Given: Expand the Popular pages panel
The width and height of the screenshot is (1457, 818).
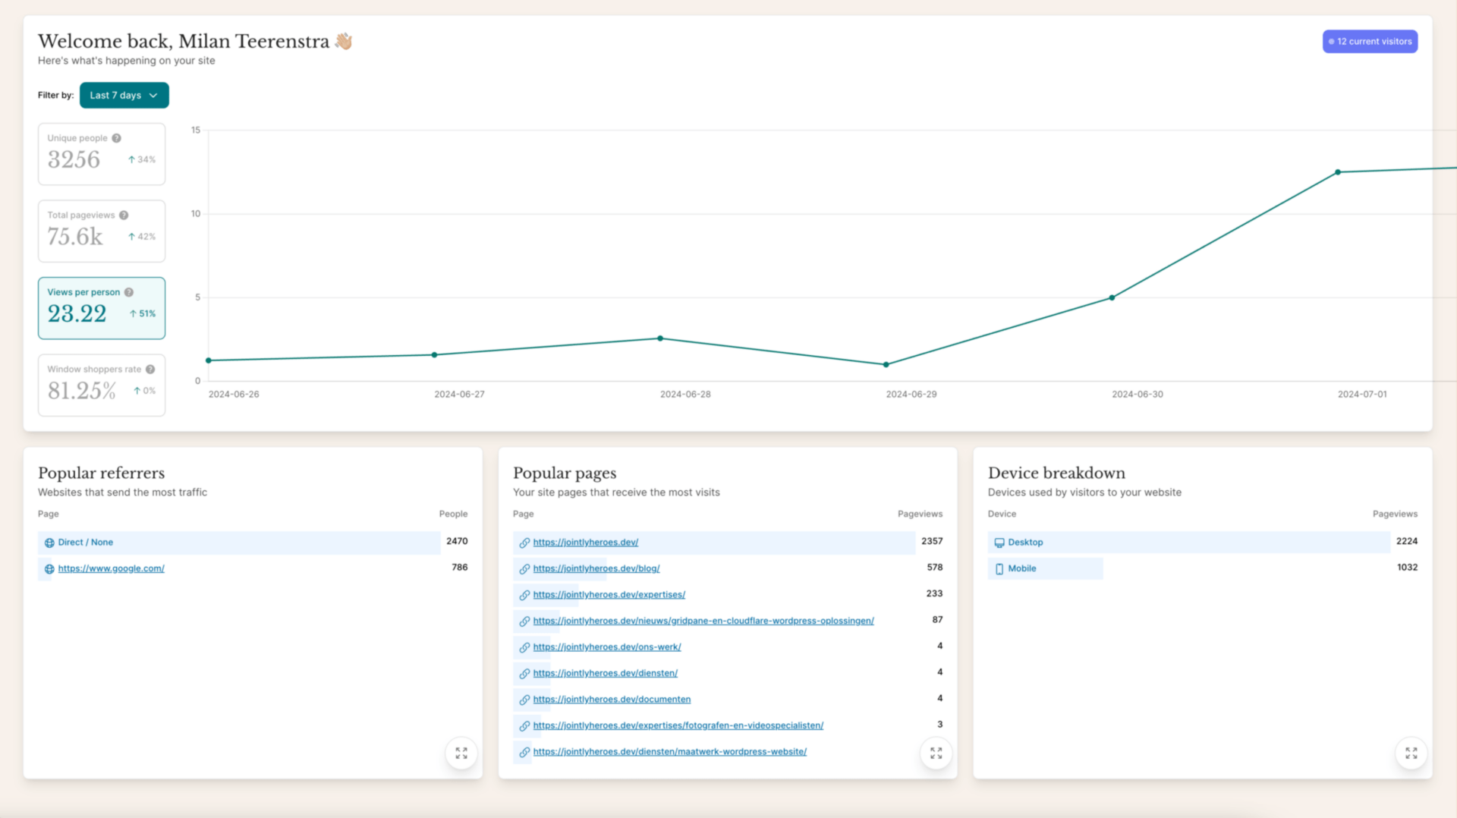Looking at the screenshot, I should pos(936,753).
